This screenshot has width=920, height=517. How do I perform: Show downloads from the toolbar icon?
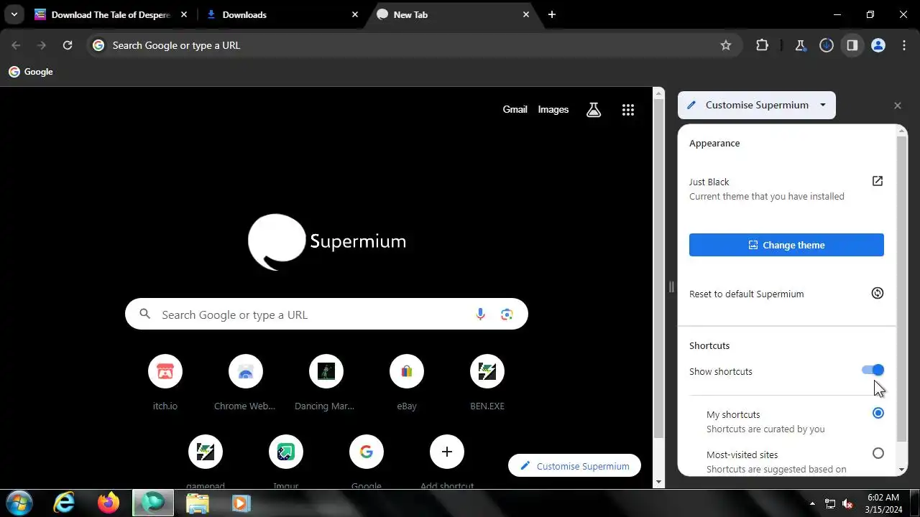pyautogui.click(x=827, y=45)
